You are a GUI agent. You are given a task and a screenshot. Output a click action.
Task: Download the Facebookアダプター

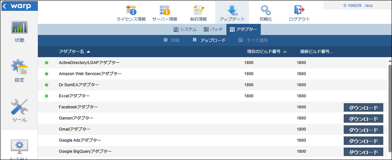click(x=363, y=108)
